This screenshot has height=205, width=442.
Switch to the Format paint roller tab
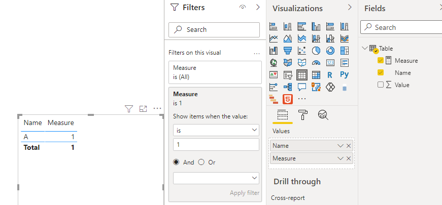(x=303, y=115)
